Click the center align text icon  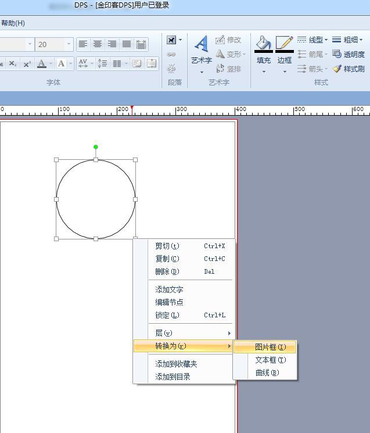pos(98,44)
